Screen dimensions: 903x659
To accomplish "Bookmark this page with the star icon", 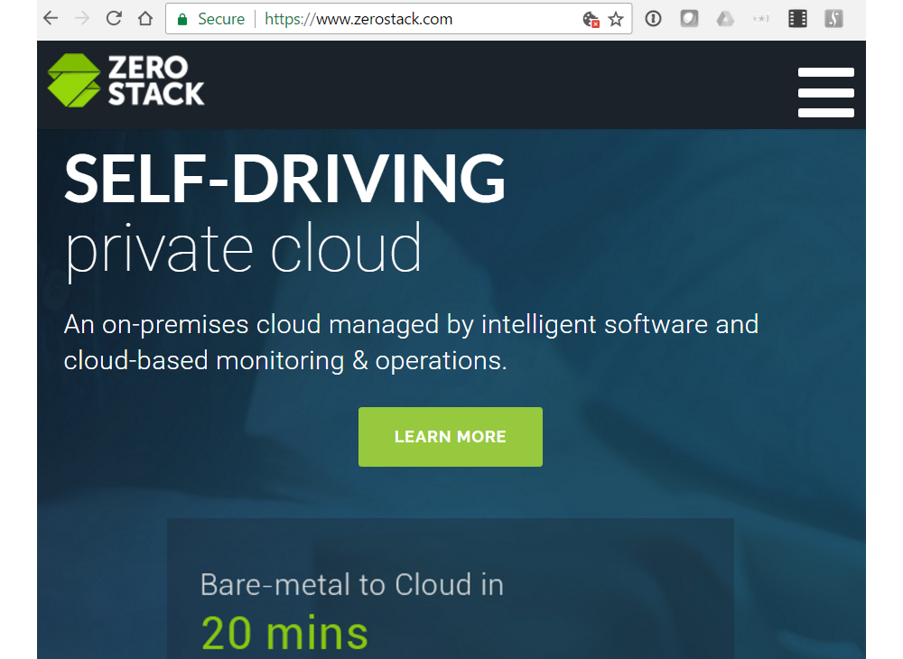I will click(x=616, y=19).
